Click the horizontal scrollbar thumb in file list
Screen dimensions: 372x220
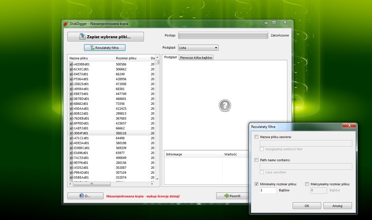(x=92, y=184)
